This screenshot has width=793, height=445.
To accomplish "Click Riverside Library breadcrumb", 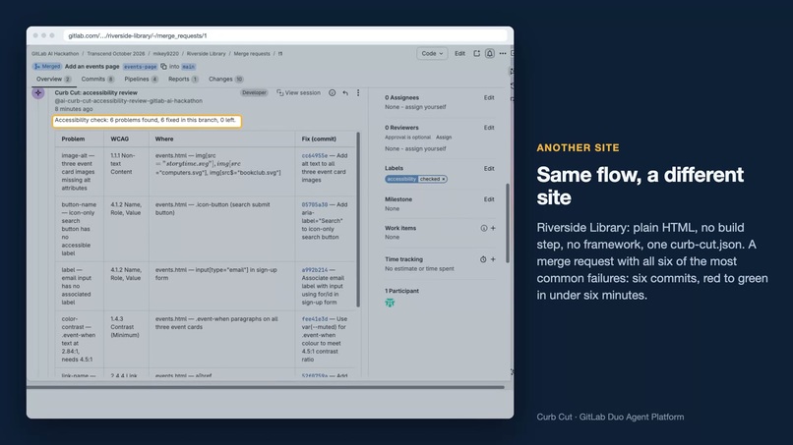I will (x=207, y=54).
